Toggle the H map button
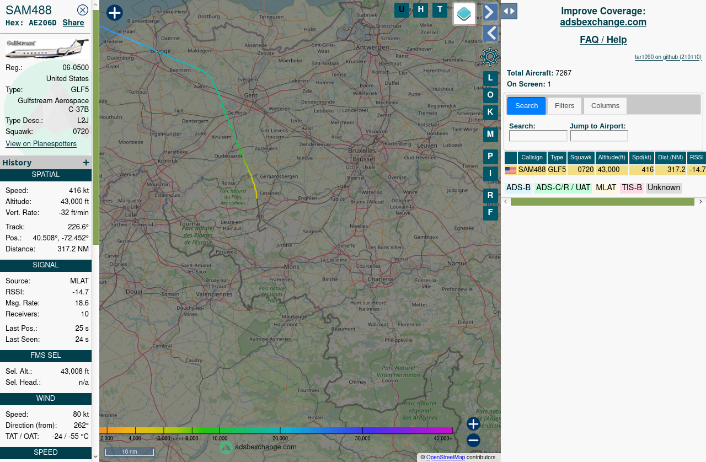The height and width of the screenshot is (462, 706). [421, 9]
